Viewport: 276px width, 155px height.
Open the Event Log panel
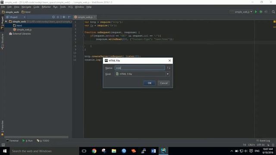263,141
